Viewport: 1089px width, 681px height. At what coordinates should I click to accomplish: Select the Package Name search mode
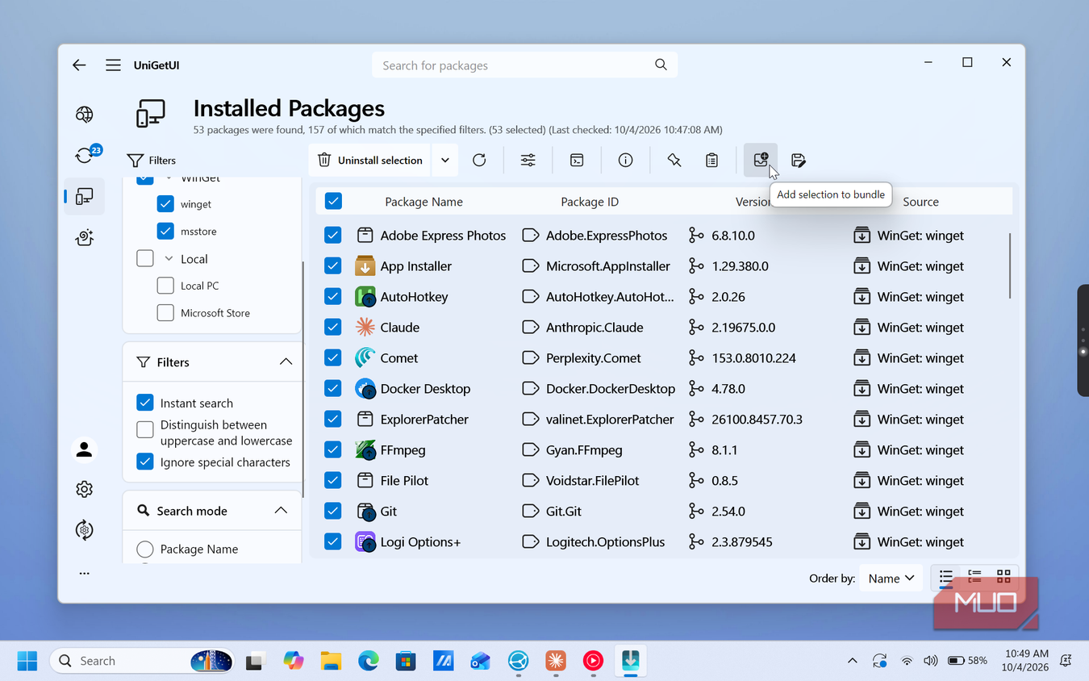click(x=145, y=549)
